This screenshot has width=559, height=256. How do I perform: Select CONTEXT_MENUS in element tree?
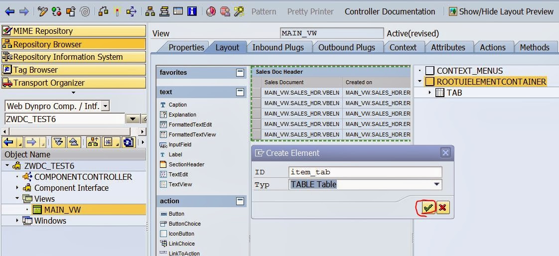469,71
